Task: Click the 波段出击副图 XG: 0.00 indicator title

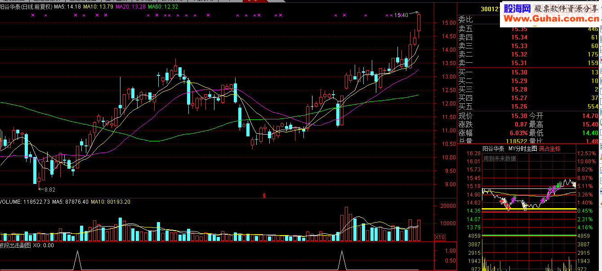Action: pos(27,245)
